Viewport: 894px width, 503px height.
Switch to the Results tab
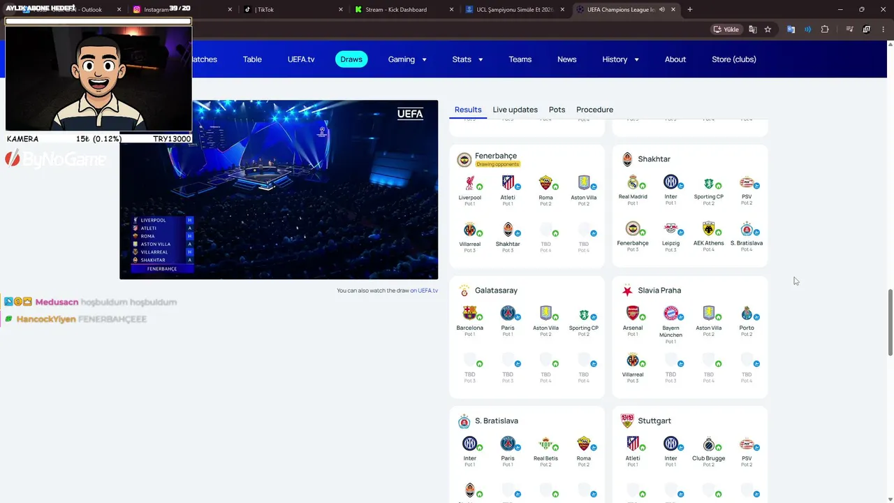468,110
